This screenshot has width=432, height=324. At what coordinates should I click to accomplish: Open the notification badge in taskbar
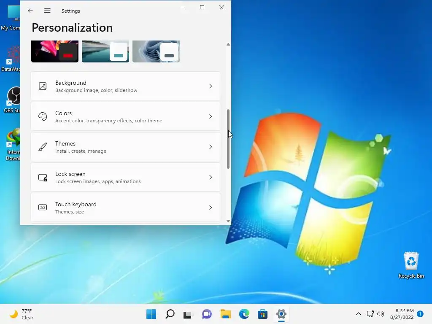point(420,314)
